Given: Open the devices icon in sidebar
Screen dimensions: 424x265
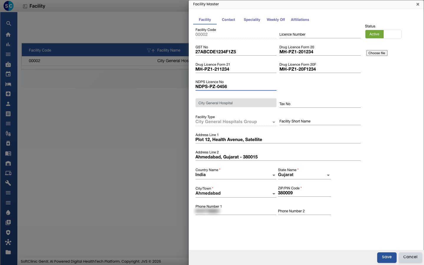Looking at the screenshot, I should (8, 173).
